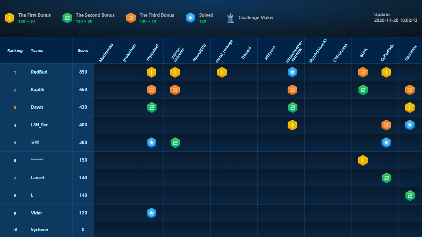Click 天枢's blue star under thymeleaf
The height and width of the screenshot is (237, 422).
(x=151, y=143)
